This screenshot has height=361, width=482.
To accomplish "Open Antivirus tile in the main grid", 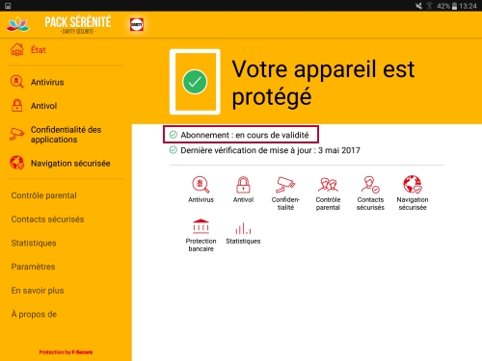I will point(201,190).
